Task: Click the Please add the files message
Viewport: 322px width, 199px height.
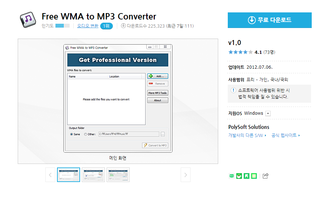Action: pos(106,100)
